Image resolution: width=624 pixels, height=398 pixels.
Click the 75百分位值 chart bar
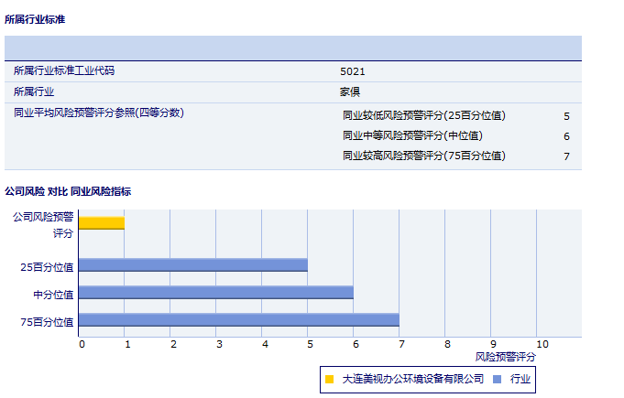tap(238, 320)
